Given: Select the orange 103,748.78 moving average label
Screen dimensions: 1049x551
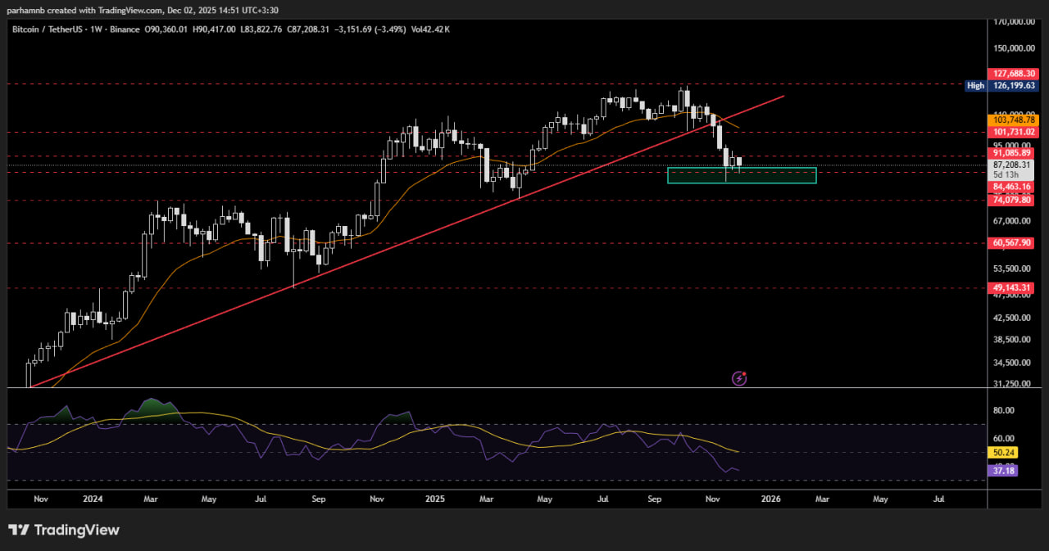Looking at the screenshot, I should tap(1015, 120).
